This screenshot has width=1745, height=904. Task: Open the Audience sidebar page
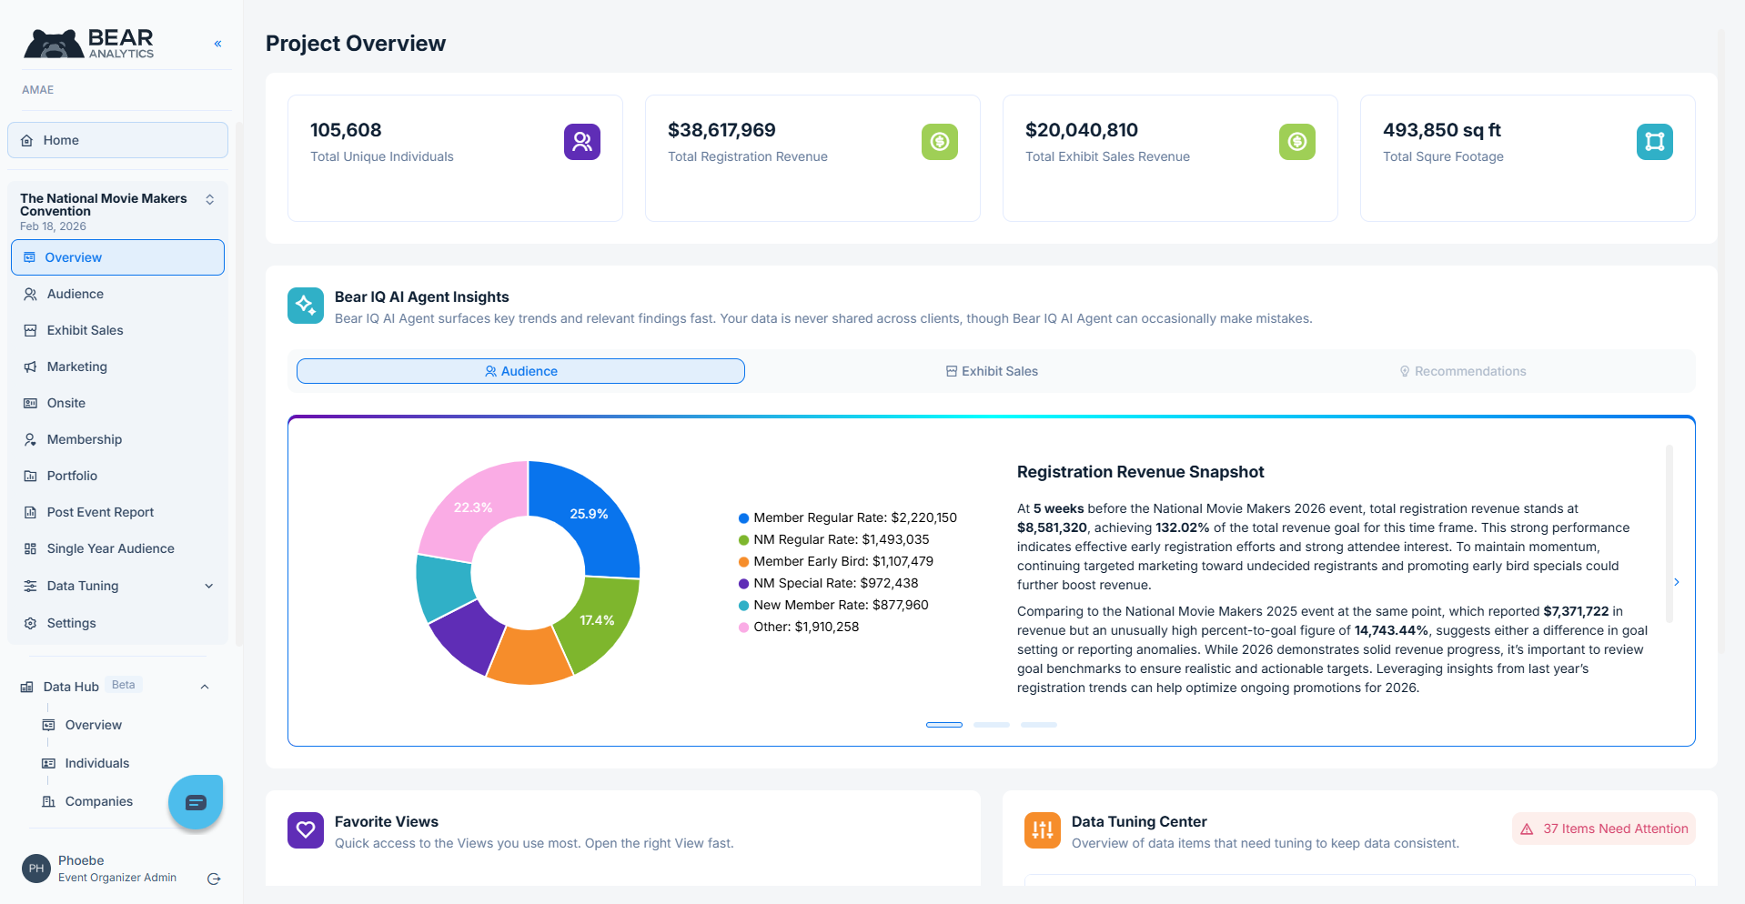[x=117, y=294]
